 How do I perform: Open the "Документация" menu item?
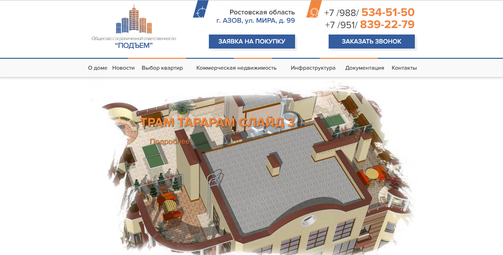tap(364, 68)
